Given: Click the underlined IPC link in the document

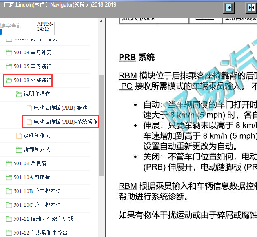Looking at the screenshot, I should [x=126, y=86].
